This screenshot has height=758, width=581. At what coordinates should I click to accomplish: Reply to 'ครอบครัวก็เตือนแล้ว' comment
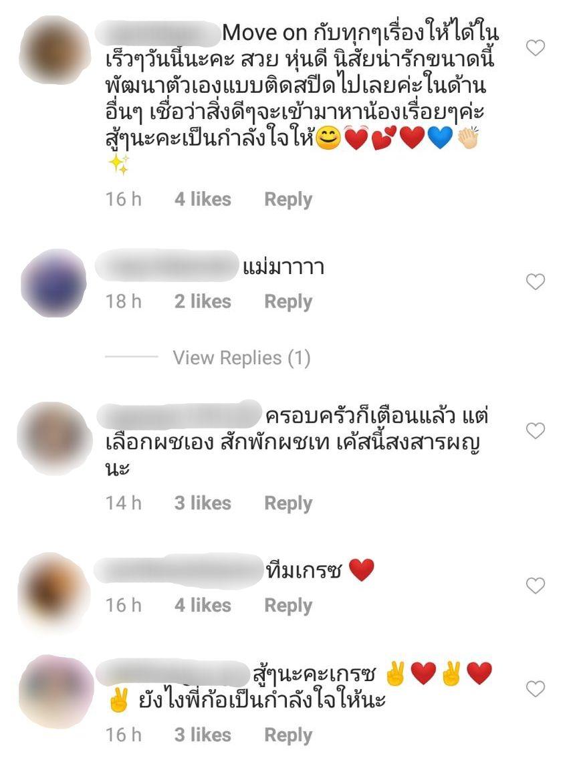288,503
